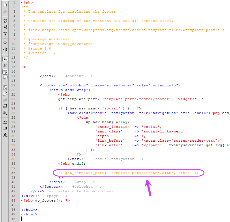Outdent the selected code
This screenshot has width=230, height=222.
5,128
